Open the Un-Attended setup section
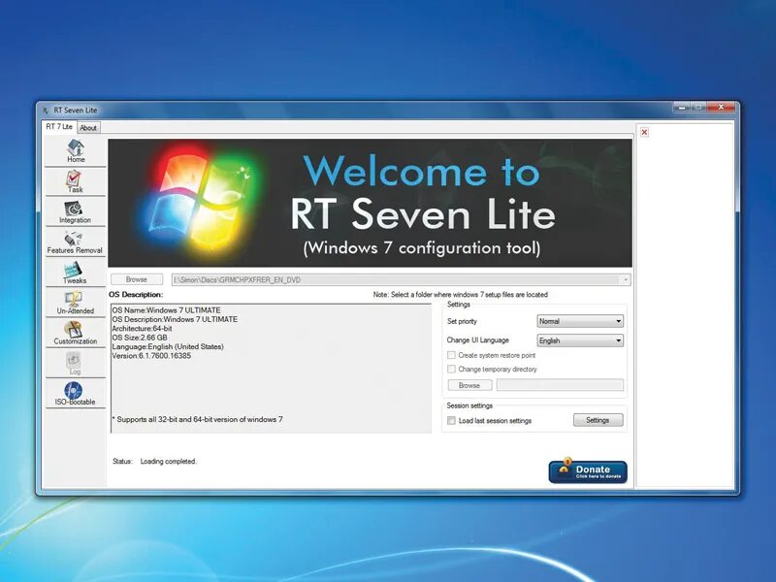Image resolution: width=776 pixels, height=582 pixels. coord(76,303)
